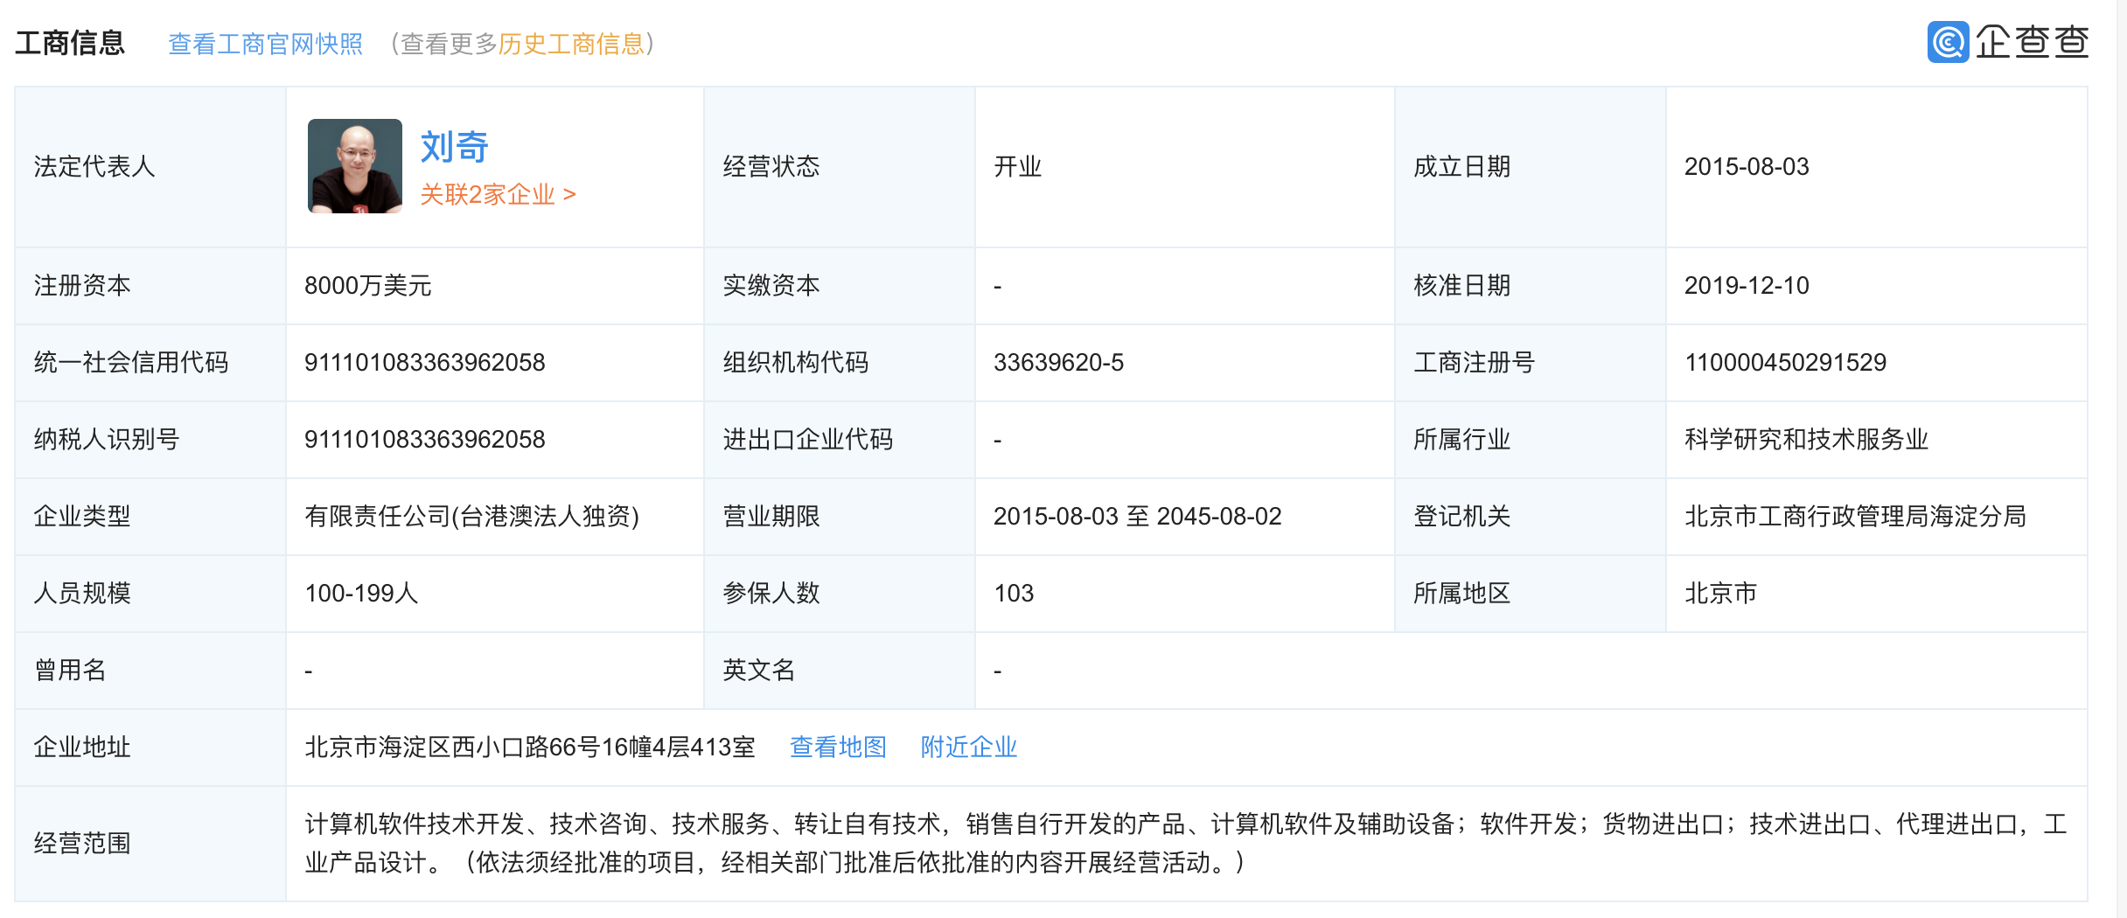
Task: Select region value 北京市
Action: point(1720,594)
